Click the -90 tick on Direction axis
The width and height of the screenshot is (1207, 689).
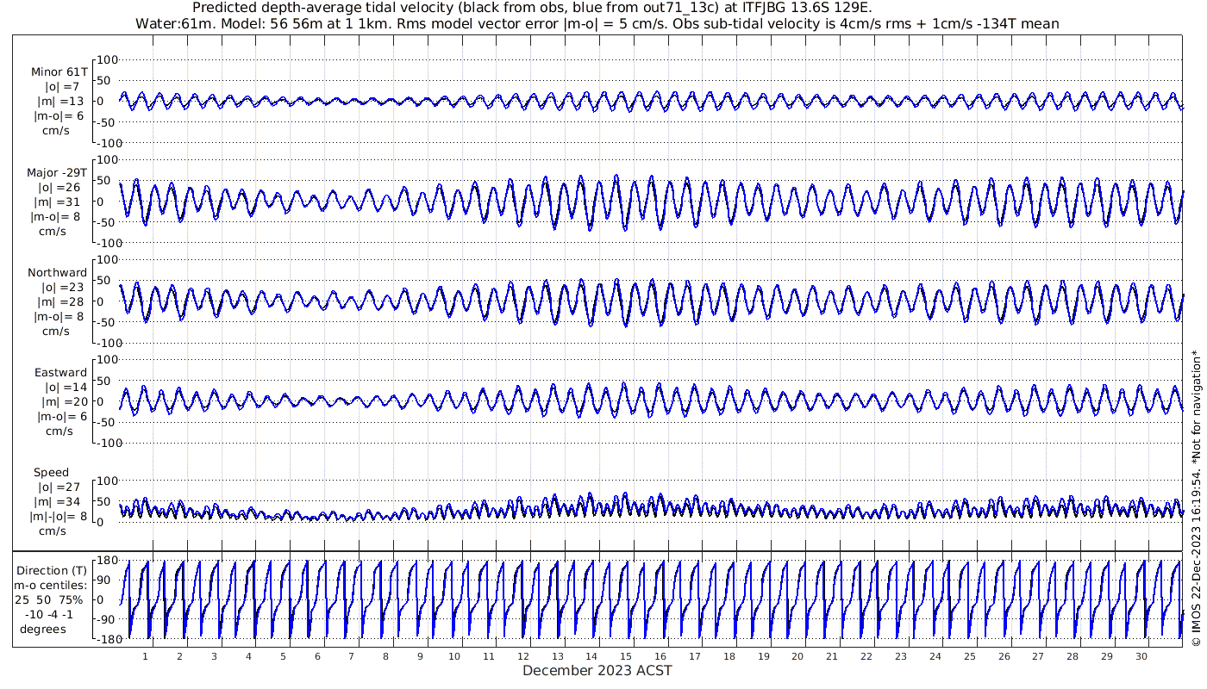(108, 619)
